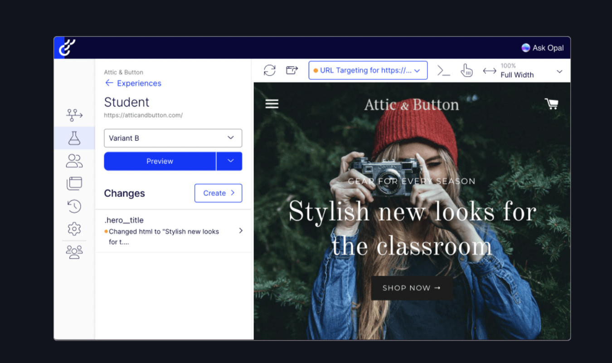This screenshot has width=612, height=363.
Task: Open the Settings gear icon
Action: pyautogui.click(x=74, y=228)
